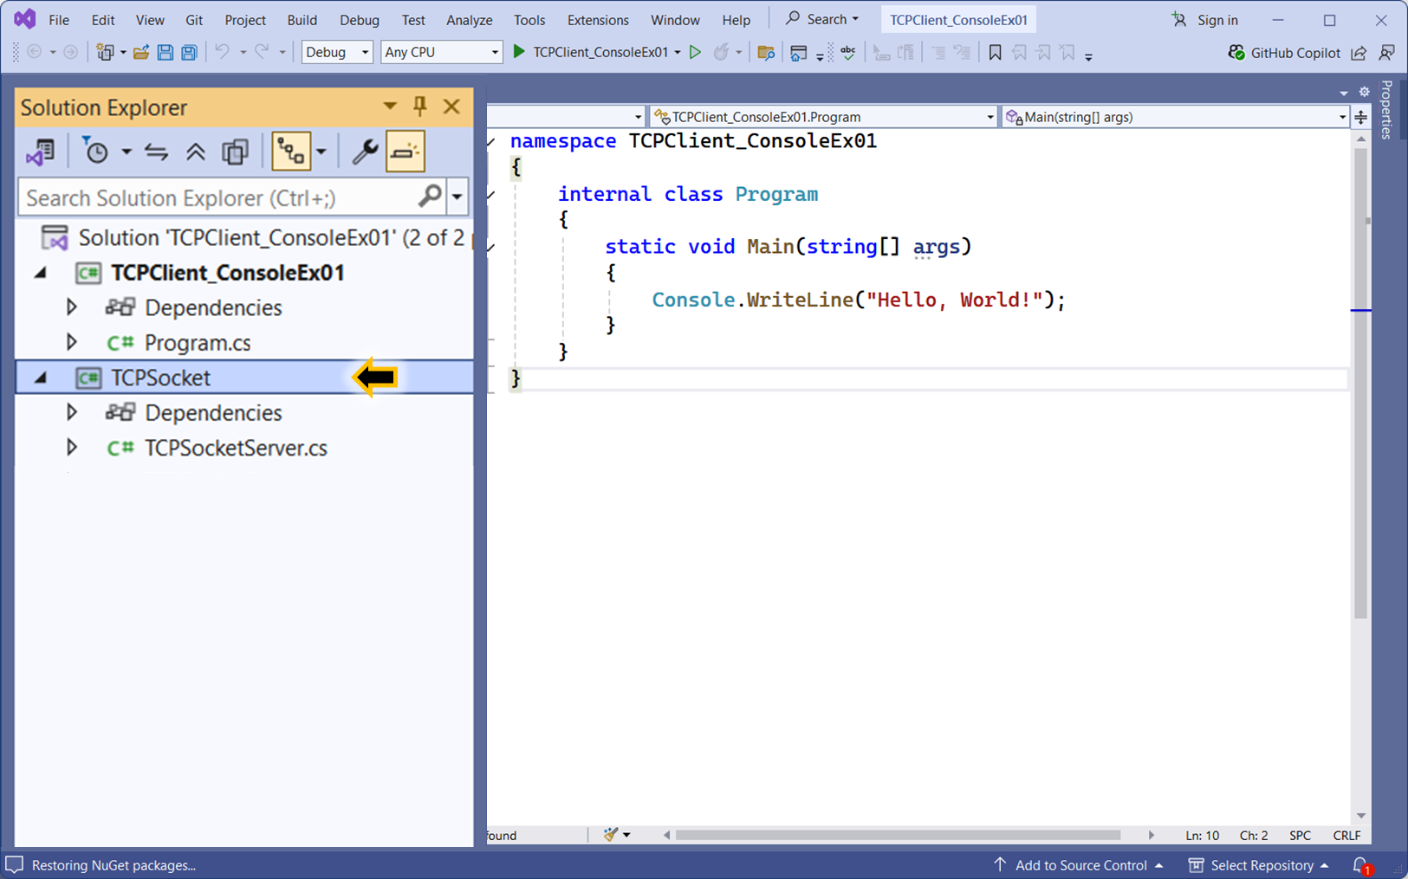Save the current file with the Save icon
This screenshot has height=879, width=1408.
point(165,53)
